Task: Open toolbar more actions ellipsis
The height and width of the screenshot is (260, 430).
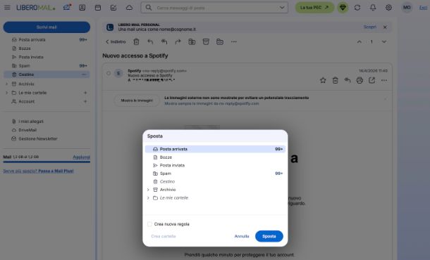Action: point(233,42)
